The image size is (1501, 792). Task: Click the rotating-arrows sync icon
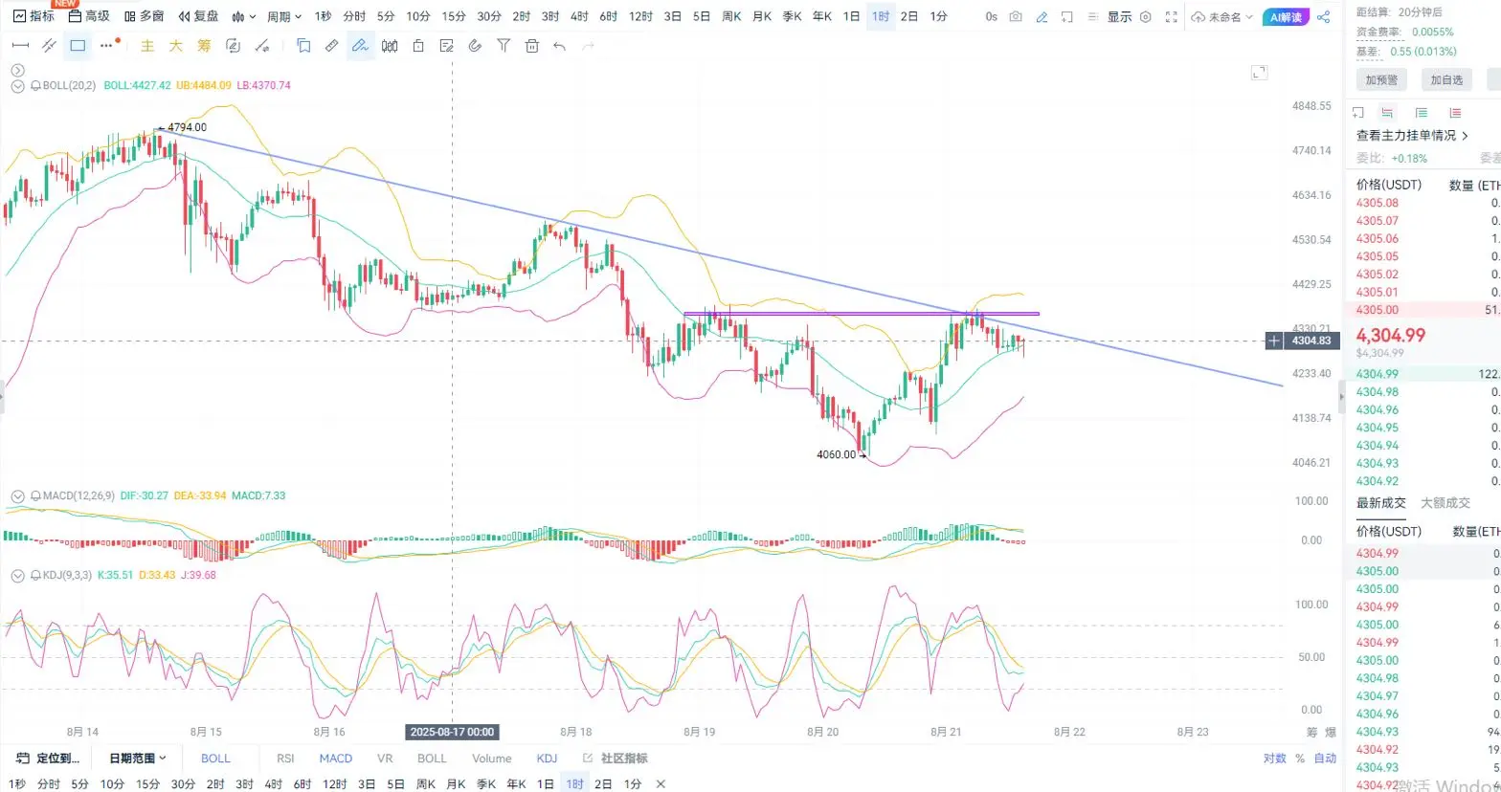[x=232, y=45]
